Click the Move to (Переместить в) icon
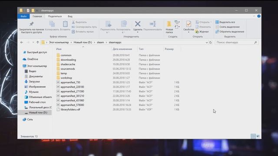The width and height of the screenshot is (278, 156). [x=108, y=24]
